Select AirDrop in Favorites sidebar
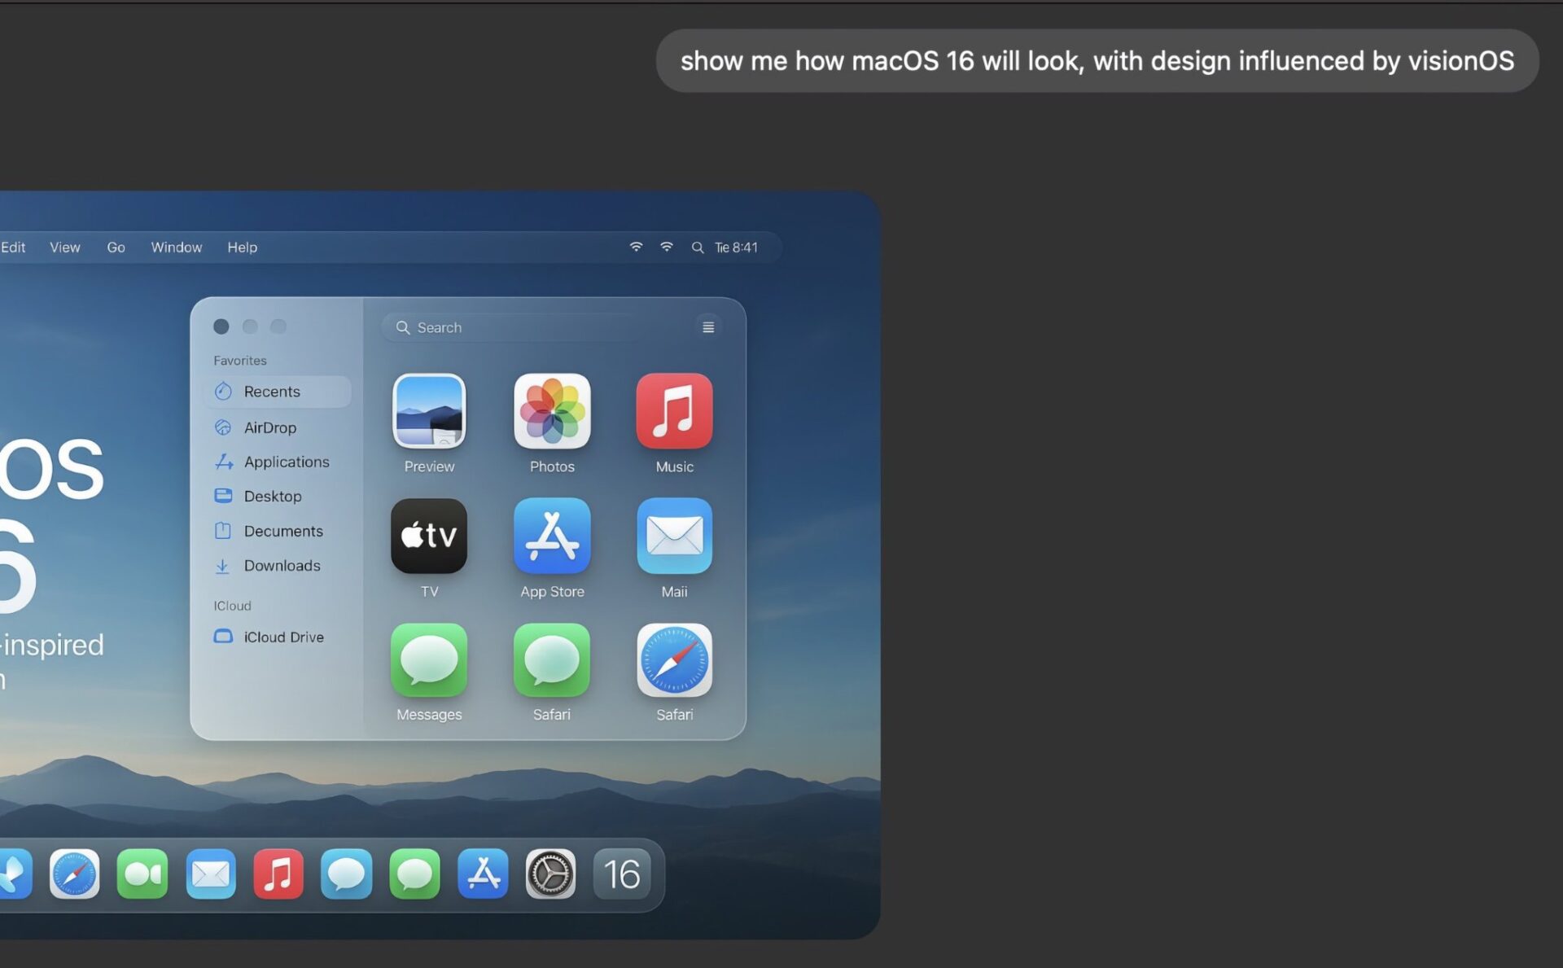 [269, 427]
